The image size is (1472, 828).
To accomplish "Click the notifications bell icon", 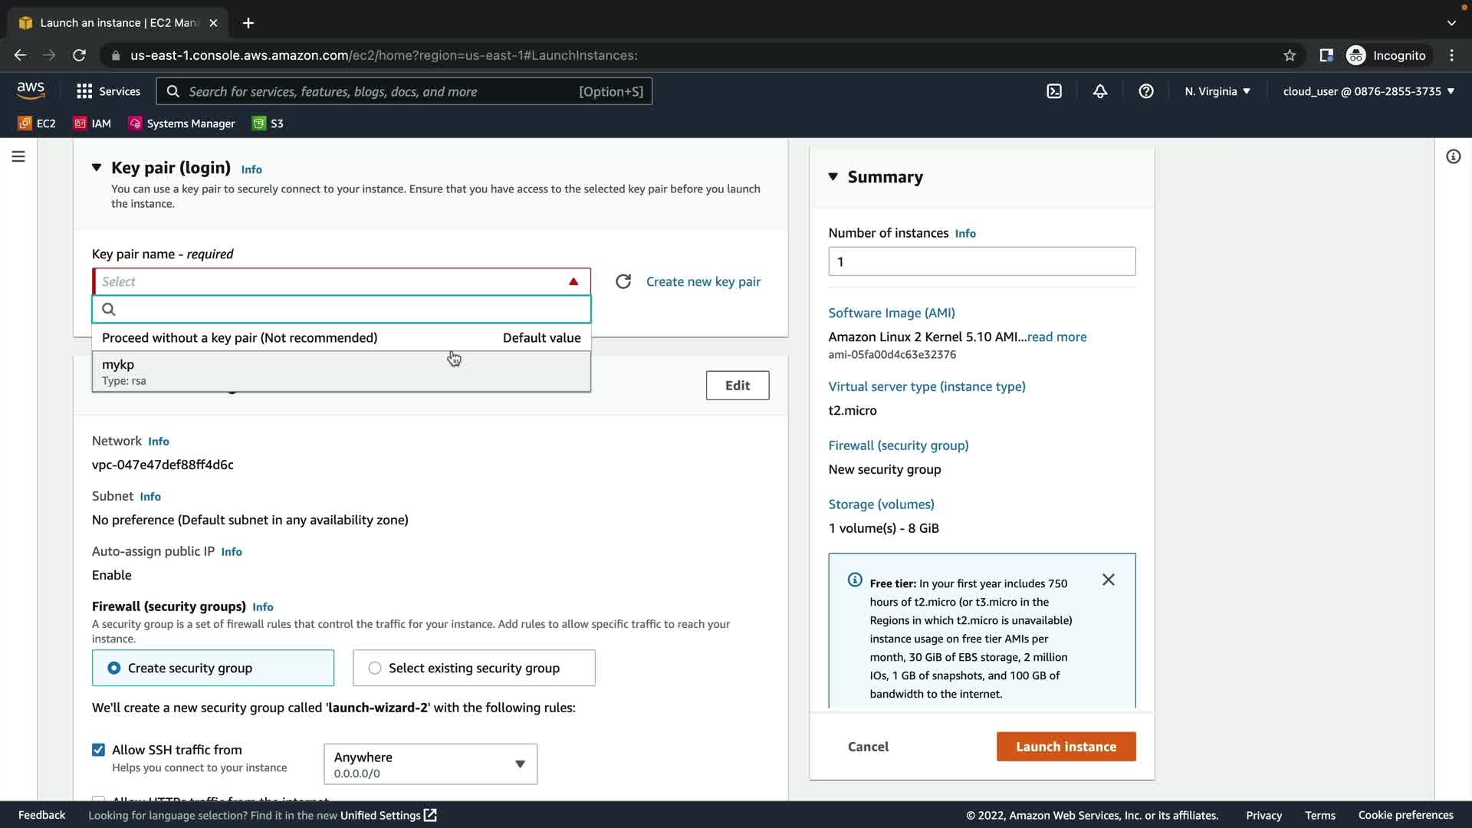I will tap(1100, 91).
